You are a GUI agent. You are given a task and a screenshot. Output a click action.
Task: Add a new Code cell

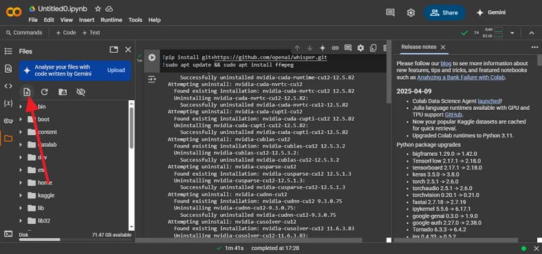(65, 32)
